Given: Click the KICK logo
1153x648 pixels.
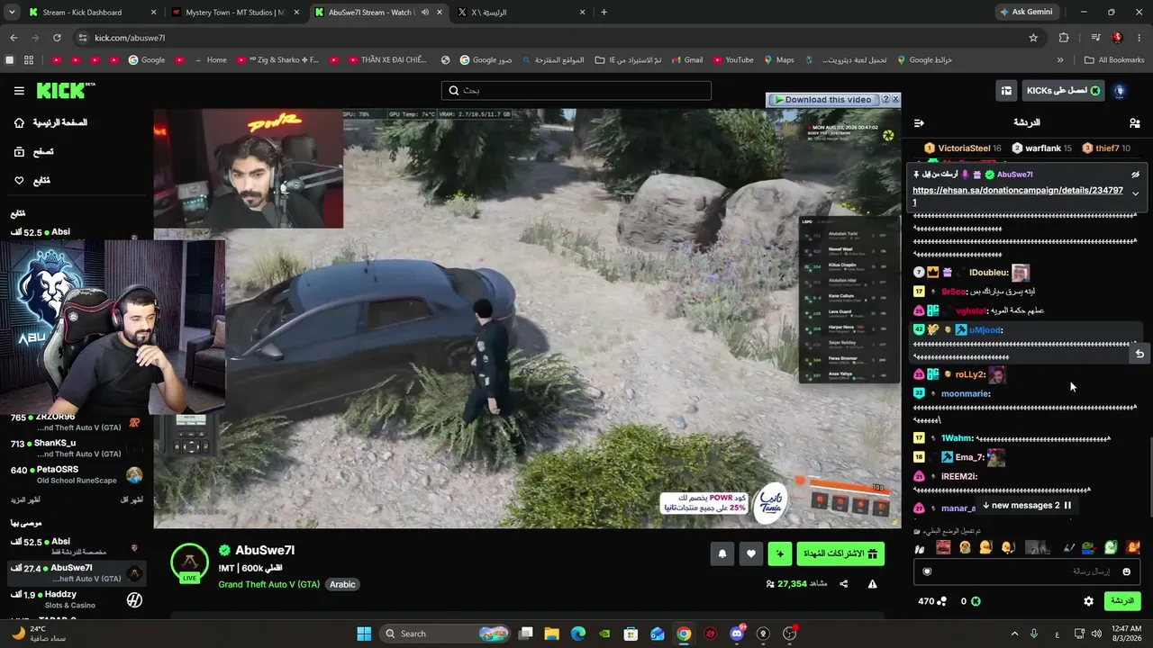Looking at the screenshot, I should pyautogui.click(x=65, y=90).
